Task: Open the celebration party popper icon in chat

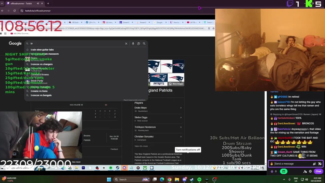Action: click(x=315, y=164)
